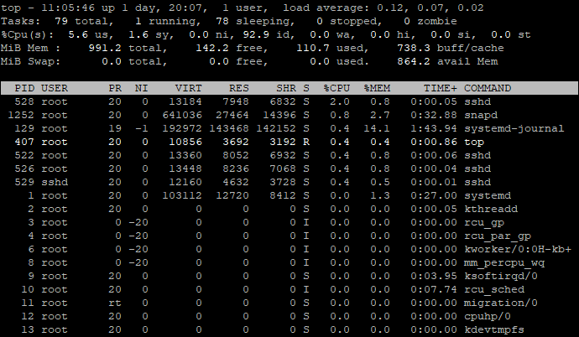
Task: Select the 110.7 used memory value
Action: pyautogui.click(x=313, y=48)
